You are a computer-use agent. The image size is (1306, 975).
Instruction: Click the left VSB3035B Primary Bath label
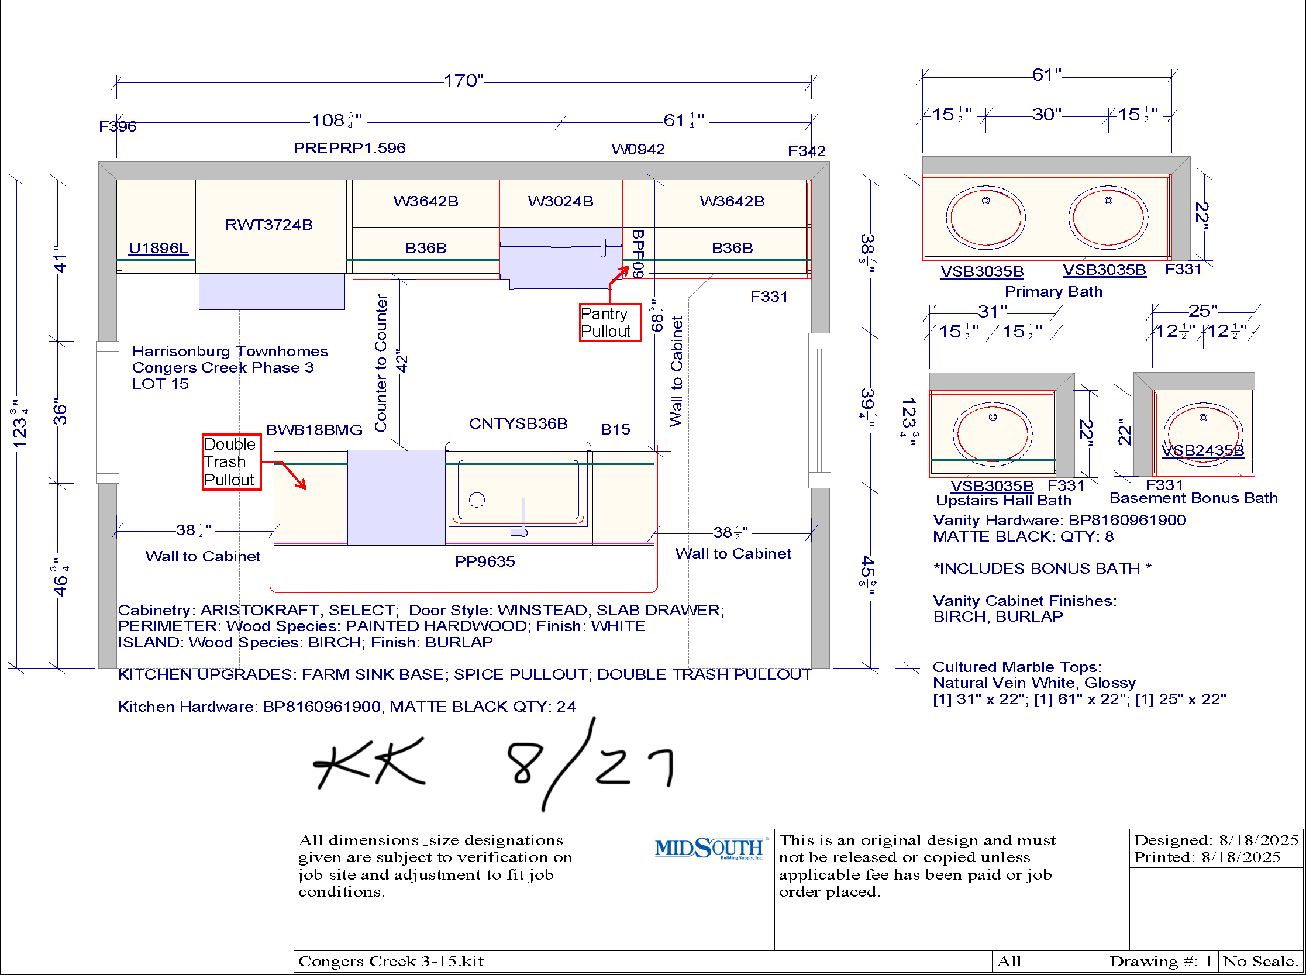[x=981, y=271]
